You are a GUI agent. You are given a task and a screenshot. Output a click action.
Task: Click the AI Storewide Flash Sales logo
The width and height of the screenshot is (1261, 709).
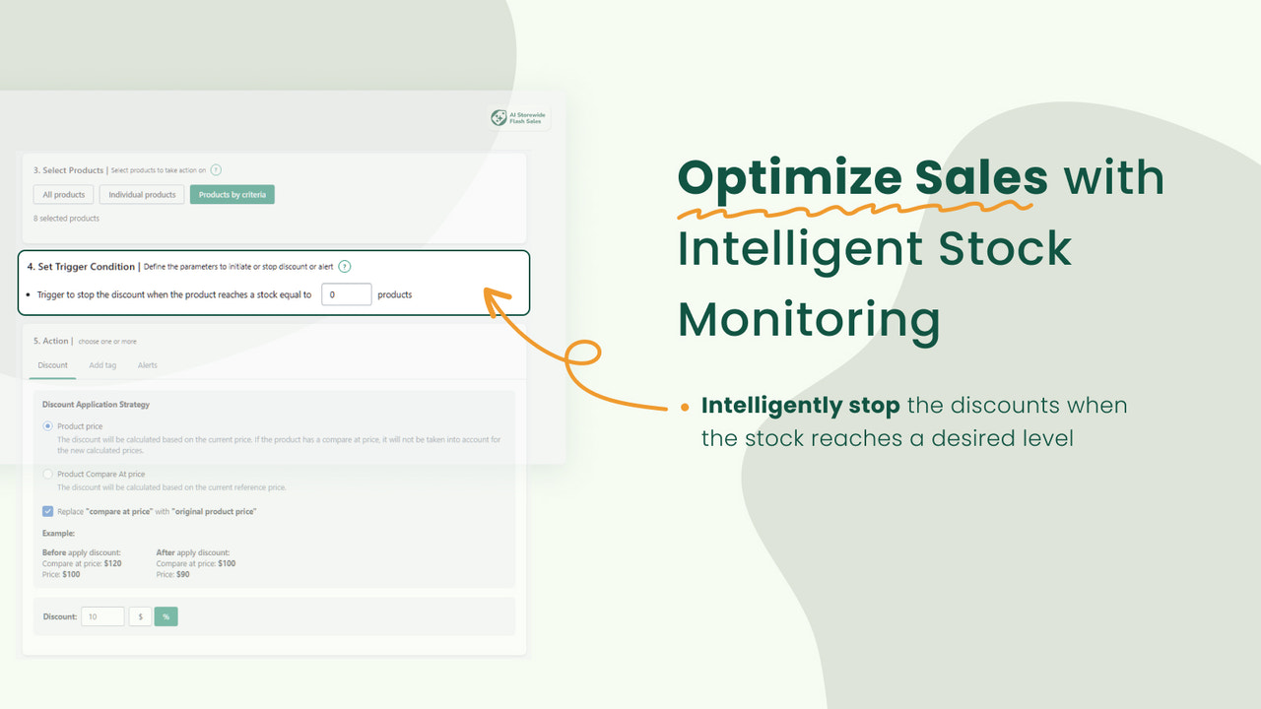click(519, 118)
